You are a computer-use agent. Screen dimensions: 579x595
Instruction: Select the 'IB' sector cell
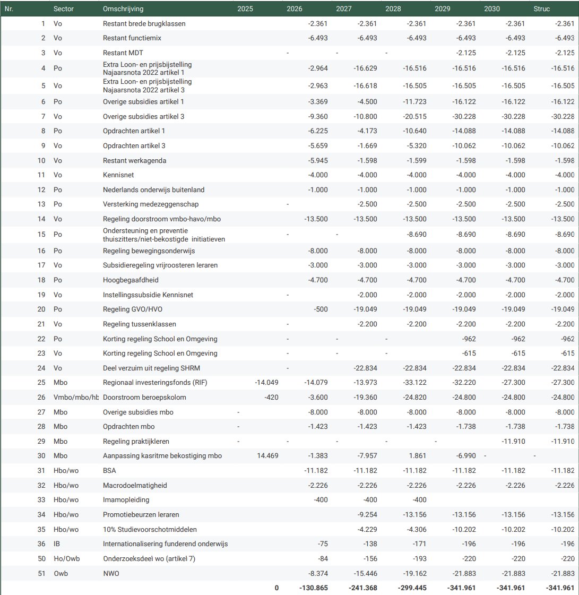[x=57, y=544]
